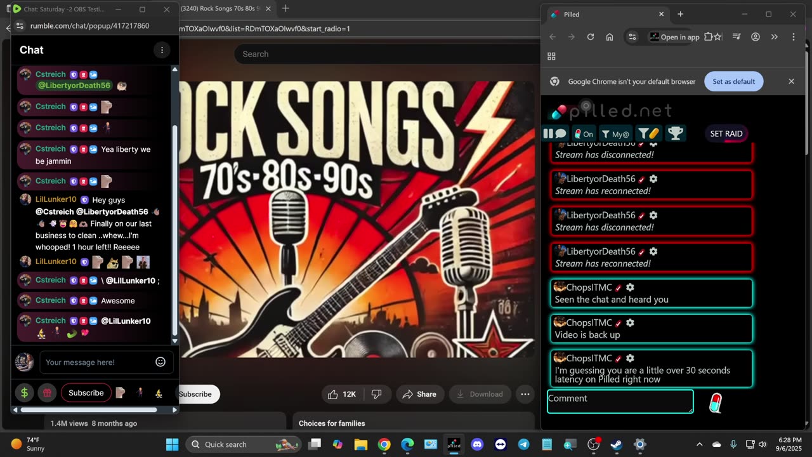Click Rumble chat Subscribe button
Viewport: 812px width, 457px height.
pyautogui.click(x=86, y=393)
